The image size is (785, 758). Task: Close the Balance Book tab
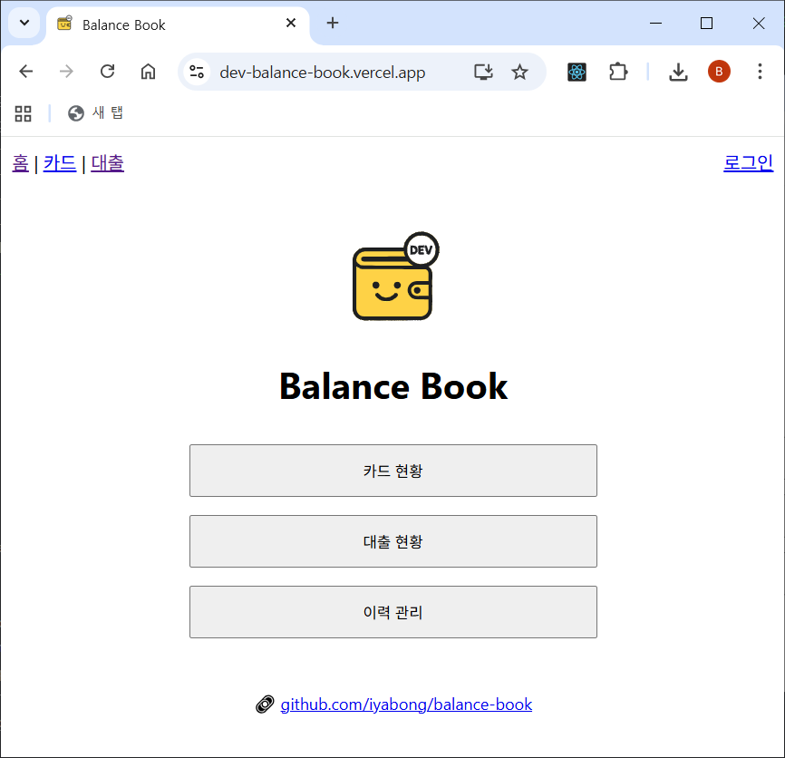point(291,24)
